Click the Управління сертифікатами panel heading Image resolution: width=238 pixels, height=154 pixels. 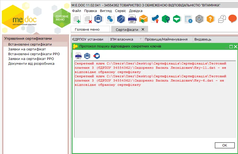[28, 38]
